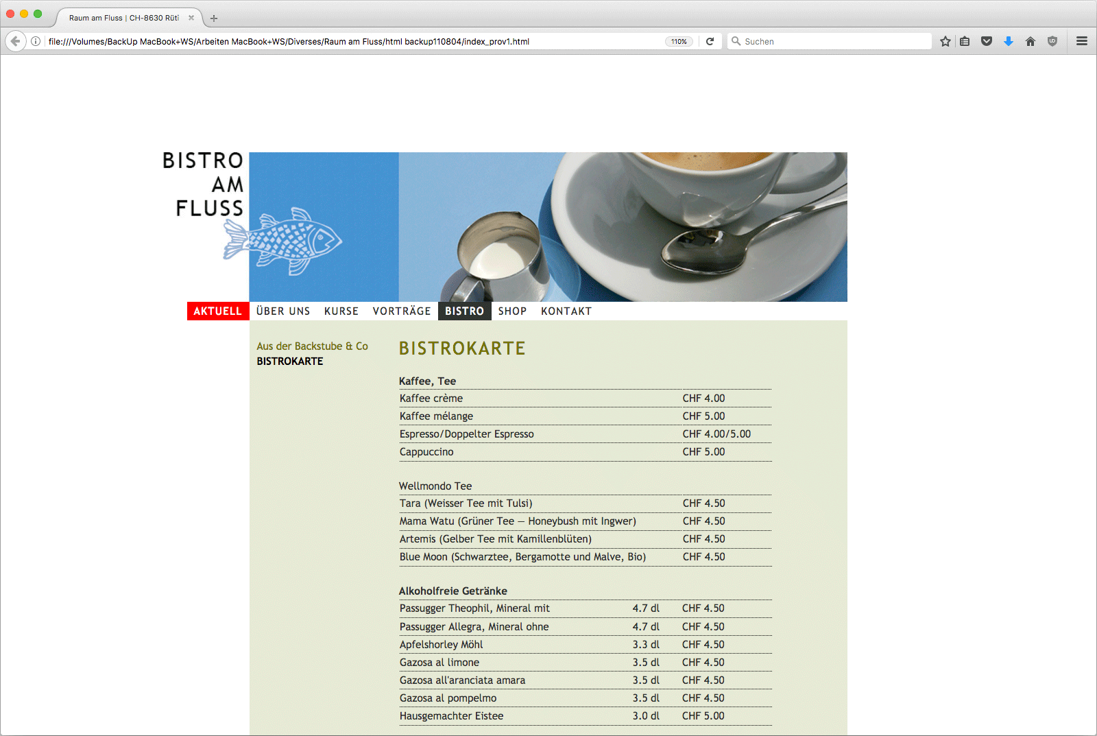Open the KONTAKT navigation item
The width and height of the screenshot is (1097, 736).
(566, 311)
